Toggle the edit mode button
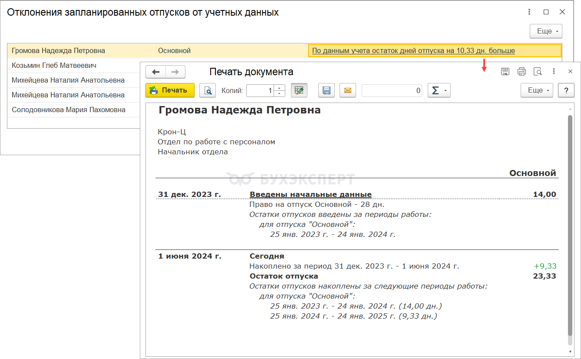This screenshot has width=581, height=359. coord(299,90)
